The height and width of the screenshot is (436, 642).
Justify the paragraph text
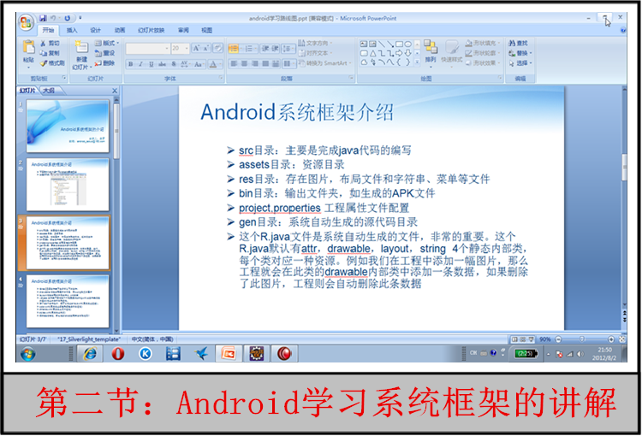[265, 63]
